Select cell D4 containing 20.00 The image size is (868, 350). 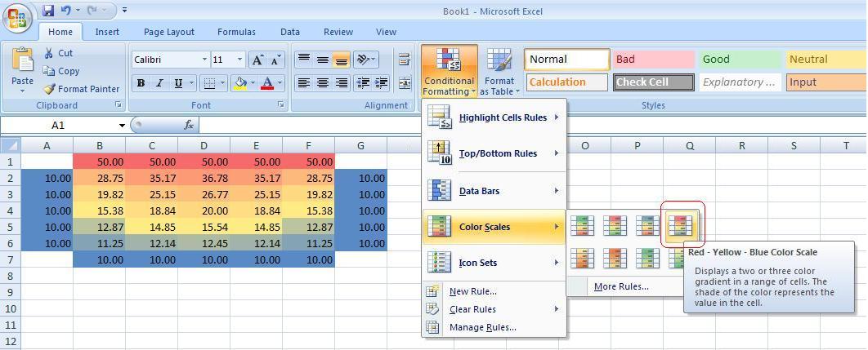(204, 210)
